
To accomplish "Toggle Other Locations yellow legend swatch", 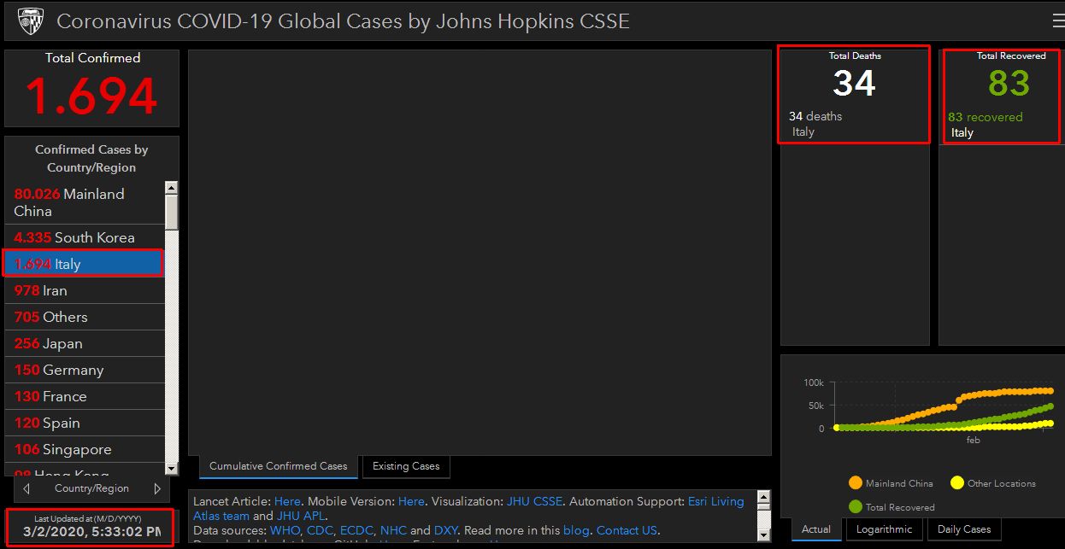I will [956, 483].
